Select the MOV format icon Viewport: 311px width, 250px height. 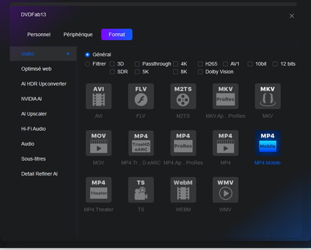[99, 143]
